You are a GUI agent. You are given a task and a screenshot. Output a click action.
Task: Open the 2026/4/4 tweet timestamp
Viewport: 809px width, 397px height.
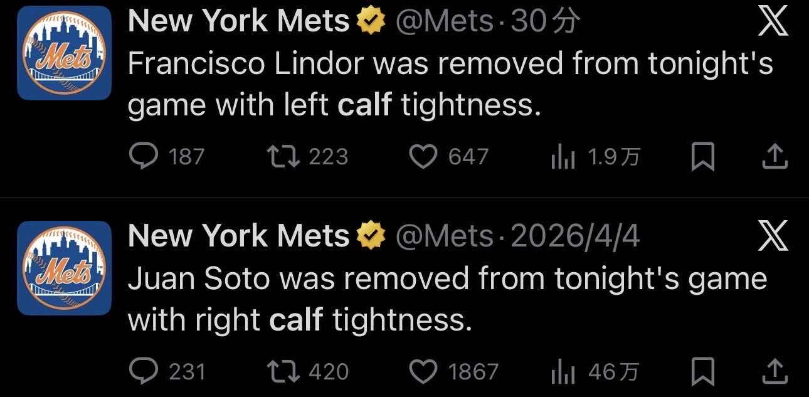tap(576, 237)
